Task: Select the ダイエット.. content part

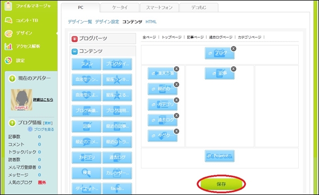Action: 87,189
